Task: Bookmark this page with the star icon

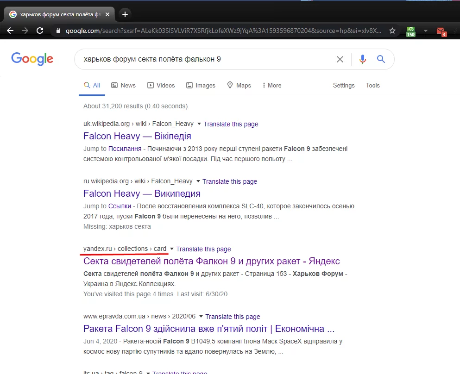Action: 392,31
